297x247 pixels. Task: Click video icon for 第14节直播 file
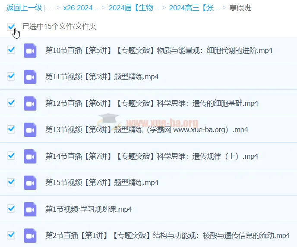click(30, 156)
